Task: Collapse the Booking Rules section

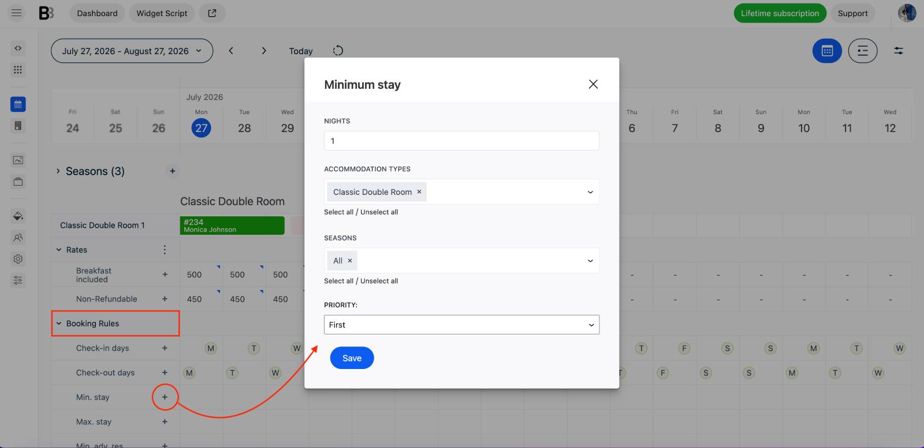Action: tap(59, 323)
